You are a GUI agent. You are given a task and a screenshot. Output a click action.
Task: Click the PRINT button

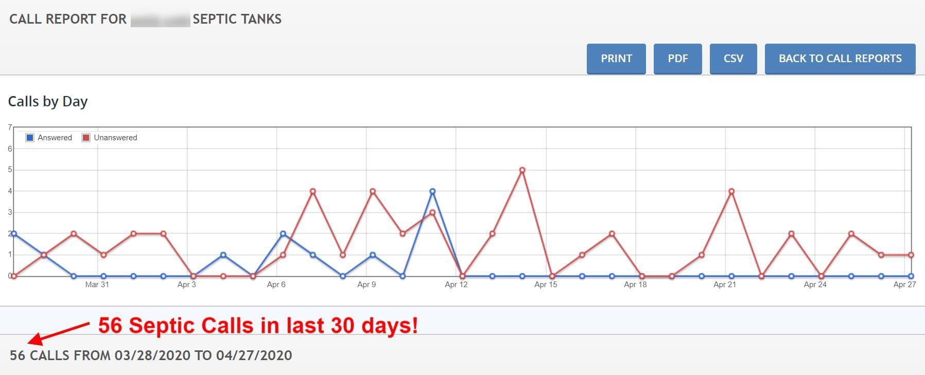616,59
